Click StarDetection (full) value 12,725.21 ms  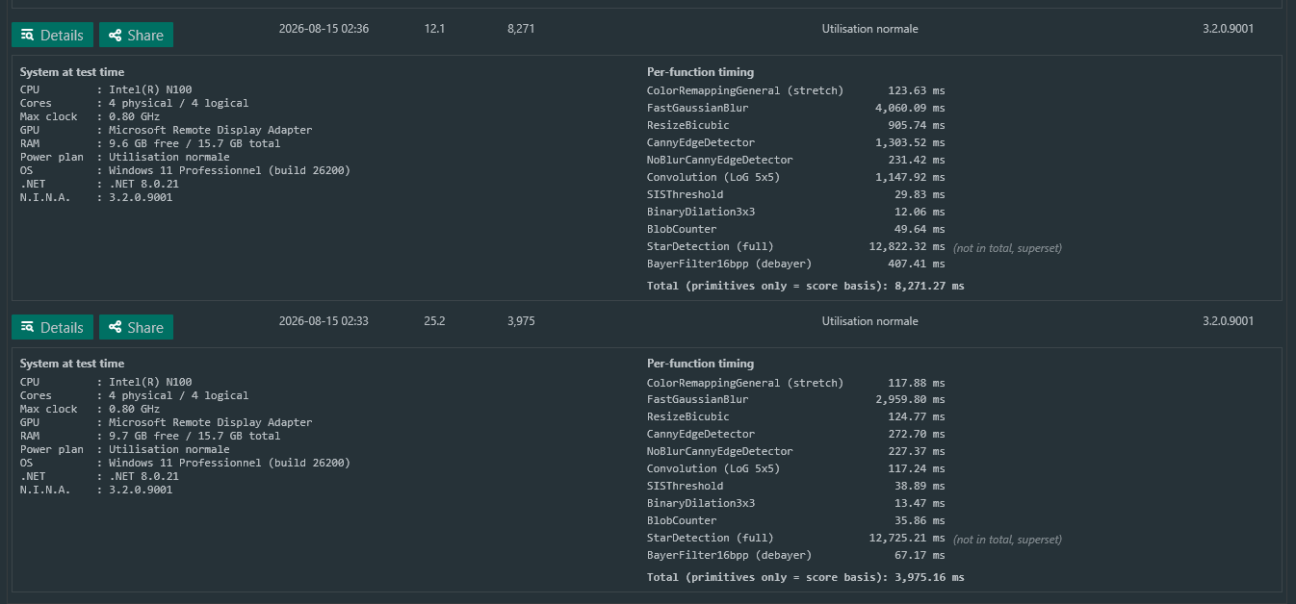click(x=907, y=538)
